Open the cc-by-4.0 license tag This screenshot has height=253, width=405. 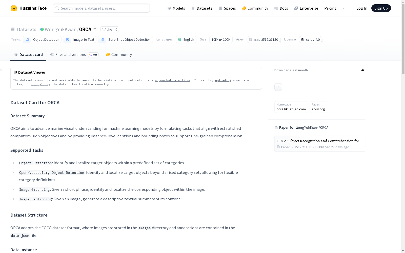click(x=310, y=39)
